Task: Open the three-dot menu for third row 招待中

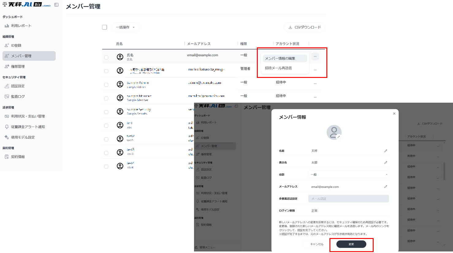Action: 315,83
